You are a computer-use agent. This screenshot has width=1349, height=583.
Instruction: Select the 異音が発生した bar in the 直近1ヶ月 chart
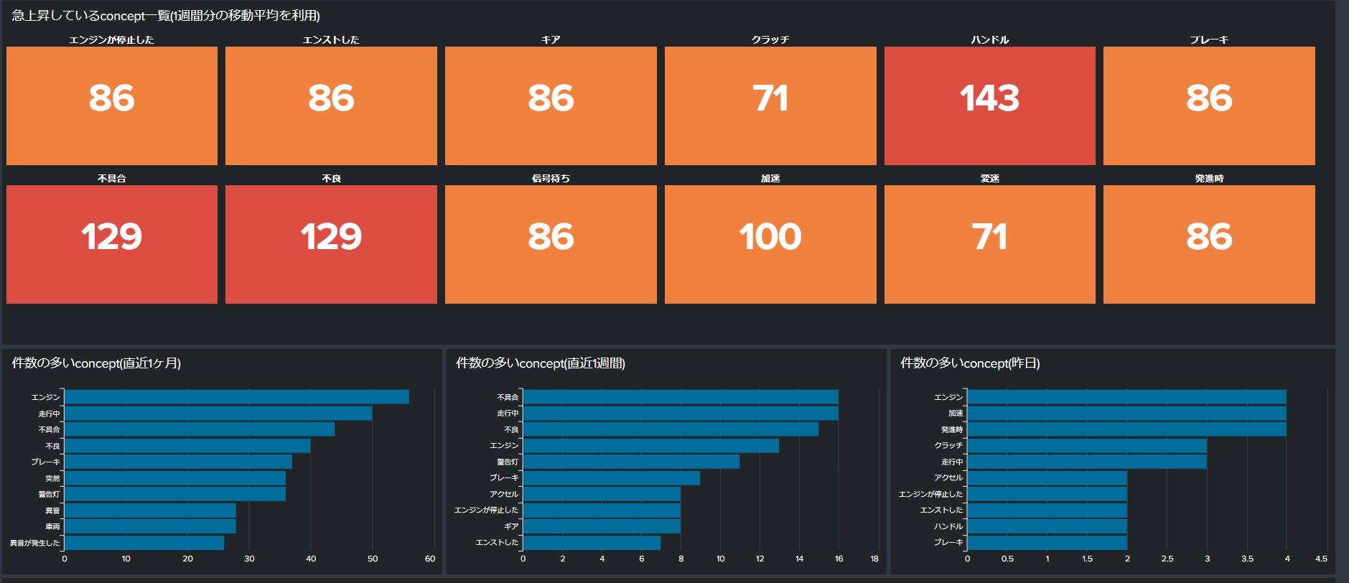(144, 543)
